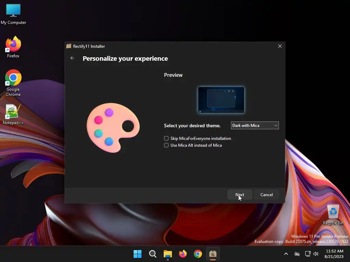350x262 pixels.
Task: Go back using the arrow in installer
Action: (72, 58)
